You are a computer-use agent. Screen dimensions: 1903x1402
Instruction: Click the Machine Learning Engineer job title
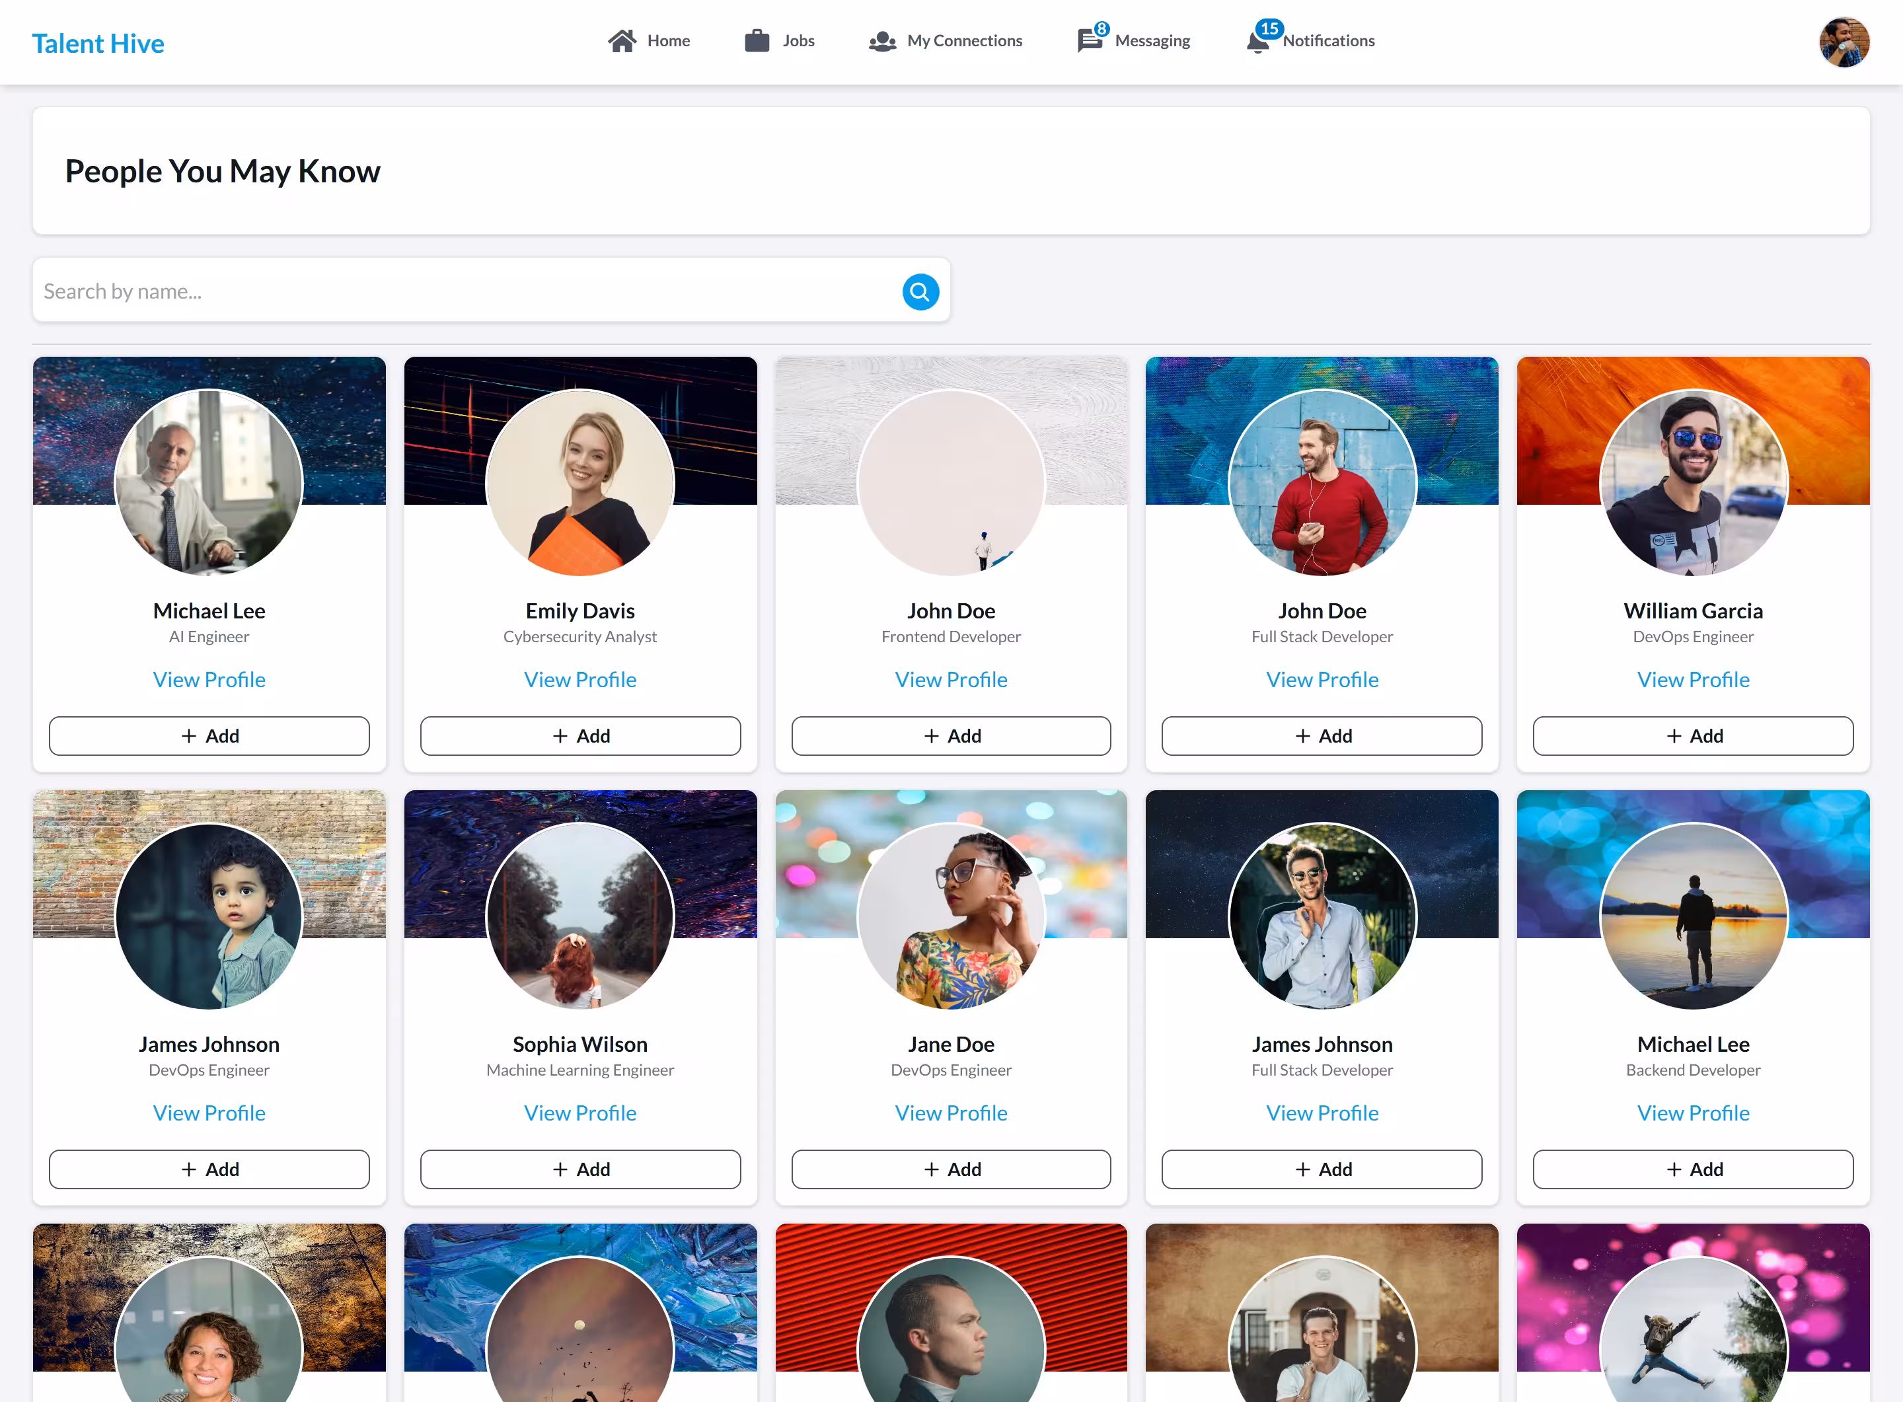tap(579, 1070)
